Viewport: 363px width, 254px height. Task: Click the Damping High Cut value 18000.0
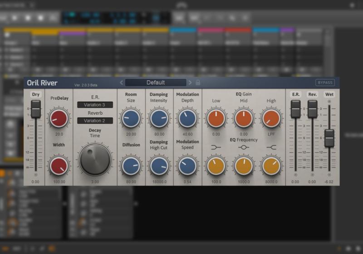click(159, 181)
